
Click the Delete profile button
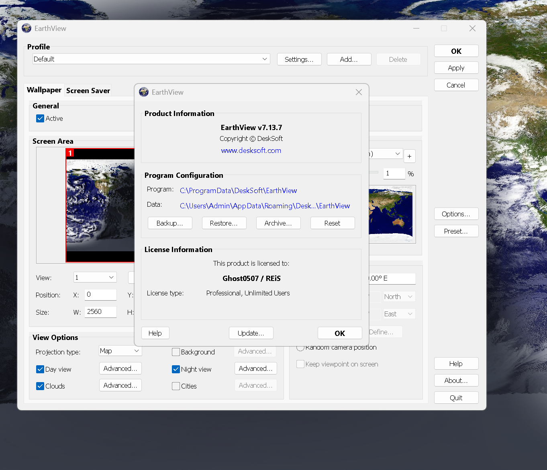398,59
